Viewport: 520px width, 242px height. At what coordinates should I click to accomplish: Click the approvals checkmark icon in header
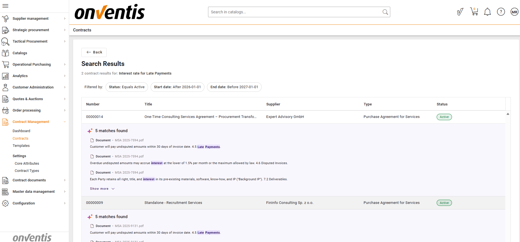pyautogui.click(x=460, y=12)
